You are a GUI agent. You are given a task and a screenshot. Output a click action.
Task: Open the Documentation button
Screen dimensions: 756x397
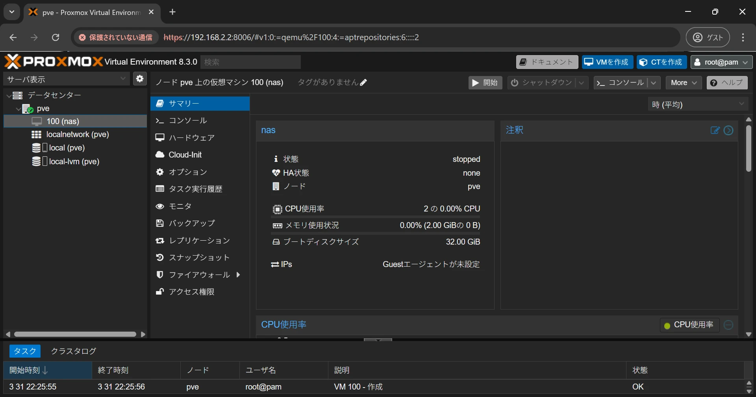547,62
